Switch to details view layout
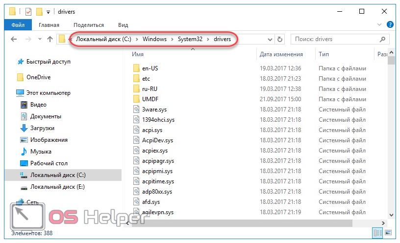 [377, 233]
